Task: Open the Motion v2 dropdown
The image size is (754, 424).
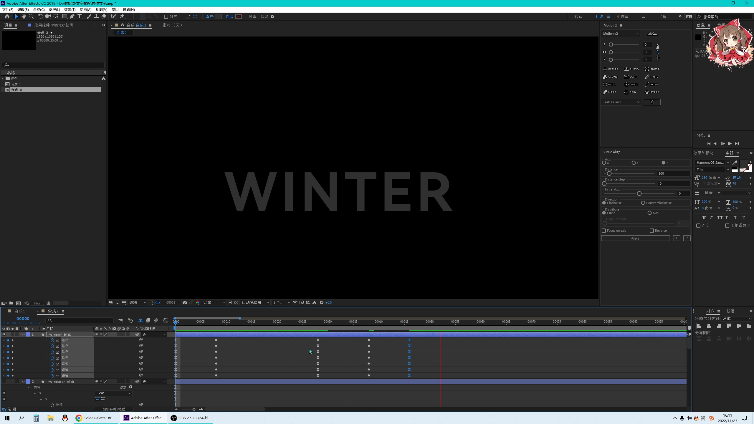Action: tap(621, 34)
